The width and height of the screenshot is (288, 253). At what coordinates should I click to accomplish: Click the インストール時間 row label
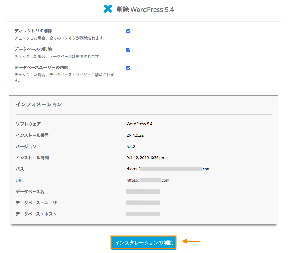click(32, 158)
